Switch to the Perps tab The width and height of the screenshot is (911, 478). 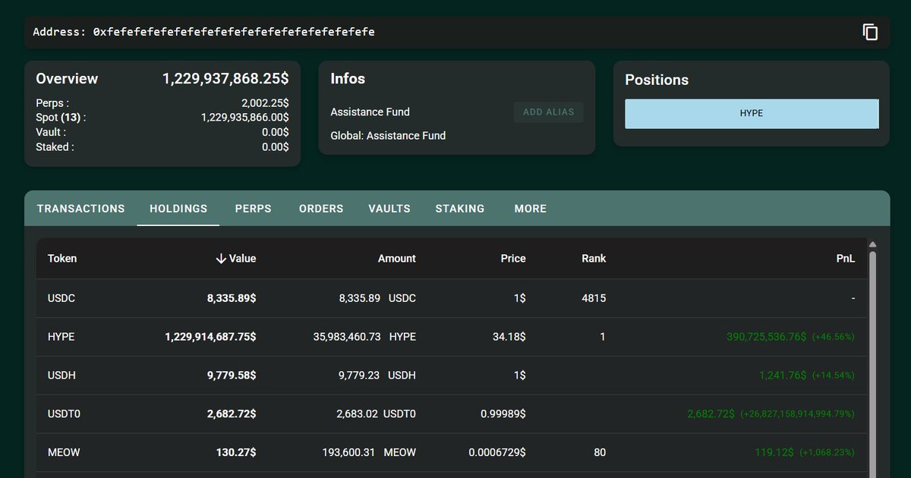253,209
